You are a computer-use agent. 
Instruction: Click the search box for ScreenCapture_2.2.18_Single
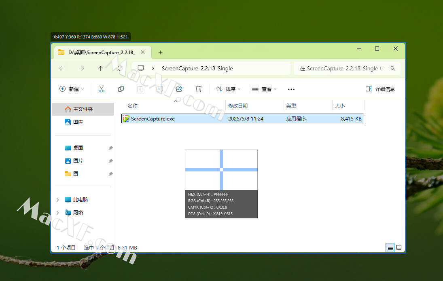[x=341, y=68]
